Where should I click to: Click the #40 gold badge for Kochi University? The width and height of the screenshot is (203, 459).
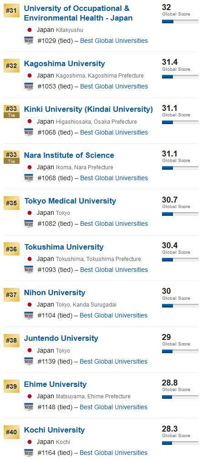(11, 433)
